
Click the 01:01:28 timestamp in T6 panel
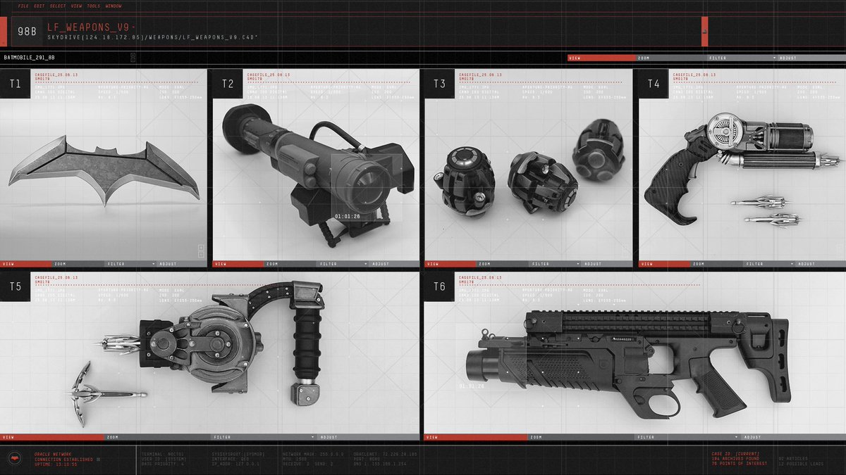(471, 386)
